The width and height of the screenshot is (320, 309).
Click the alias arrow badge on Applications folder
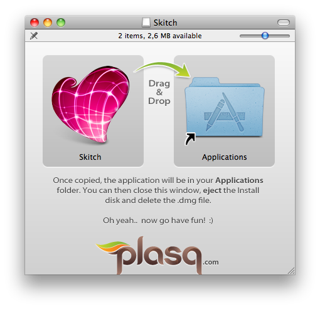click(x=190, y=139)
